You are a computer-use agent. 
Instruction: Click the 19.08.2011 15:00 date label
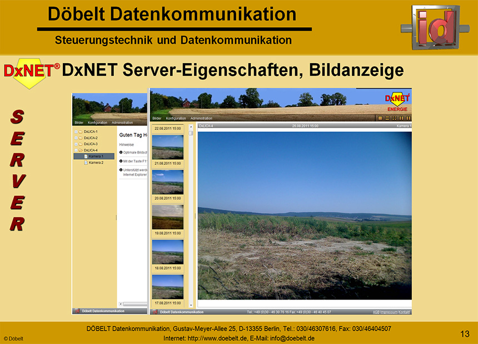(x=168, y=234)
